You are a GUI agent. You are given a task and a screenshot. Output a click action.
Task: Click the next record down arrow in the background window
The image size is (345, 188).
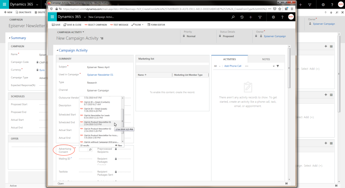click(x=331, y=12)
